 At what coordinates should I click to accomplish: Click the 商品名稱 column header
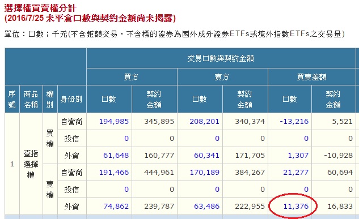[x=31, y=99]
